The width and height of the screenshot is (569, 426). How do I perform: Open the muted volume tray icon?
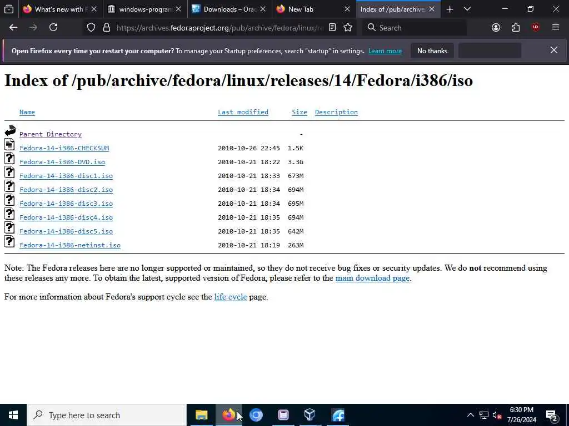pos(497,415)
